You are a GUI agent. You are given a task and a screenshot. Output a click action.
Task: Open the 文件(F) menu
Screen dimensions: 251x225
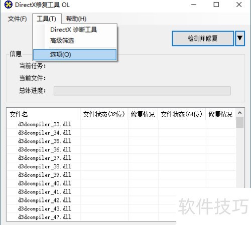(x=18, y=19)
